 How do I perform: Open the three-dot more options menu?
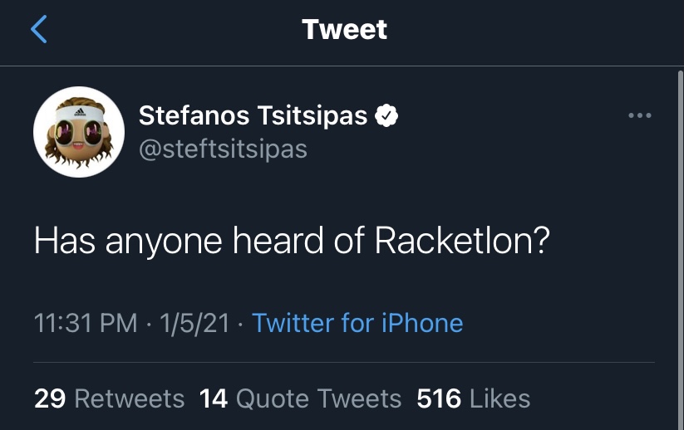[639, 115]
